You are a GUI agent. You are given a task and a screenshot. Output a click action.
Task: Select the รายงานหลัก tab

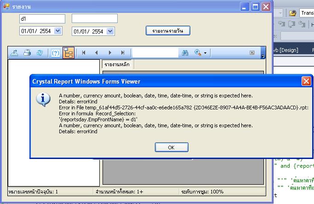[117, 64]
